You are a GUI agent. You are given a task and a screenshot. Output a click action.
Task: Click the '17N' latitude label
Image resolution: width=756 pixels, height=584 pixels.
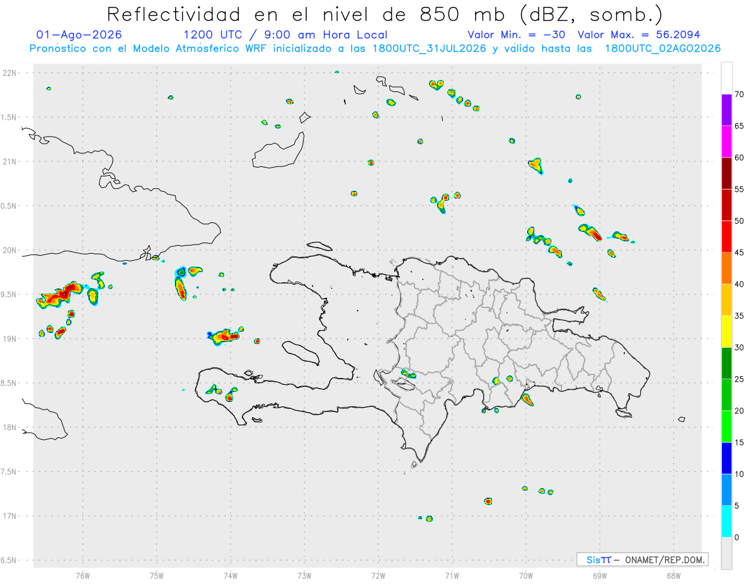click(x=10, y=516)
